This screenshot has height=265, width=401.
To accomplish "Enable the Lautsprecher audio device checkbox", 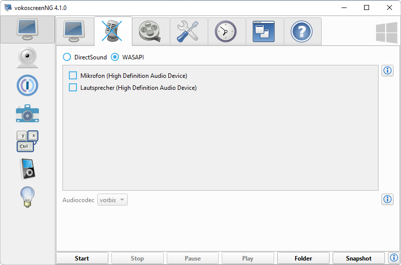I will click(73, 88).
